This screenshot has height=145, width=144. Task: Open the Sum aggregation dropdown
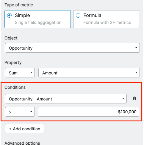tap(20, 73)
